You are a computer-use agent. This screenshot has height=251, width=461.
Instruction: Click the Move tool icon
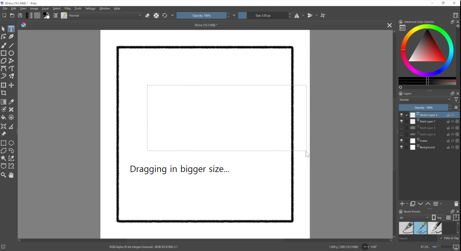point(11,85)
